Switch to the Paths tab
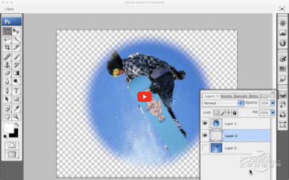This screenshot has height=180, width=289. [x=253, y=96]
